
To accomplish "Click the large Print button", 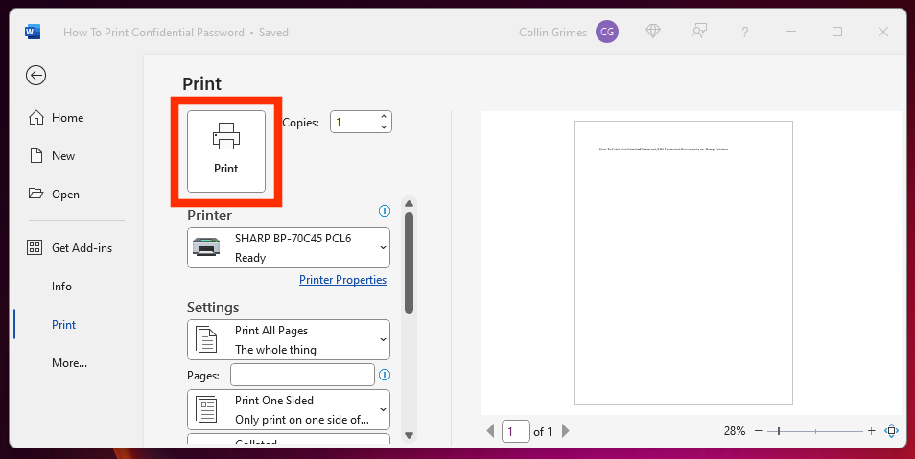I will [226, 150].
